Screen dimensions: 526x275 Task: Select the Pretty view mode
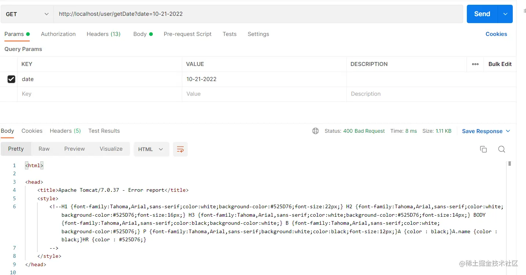16,149
